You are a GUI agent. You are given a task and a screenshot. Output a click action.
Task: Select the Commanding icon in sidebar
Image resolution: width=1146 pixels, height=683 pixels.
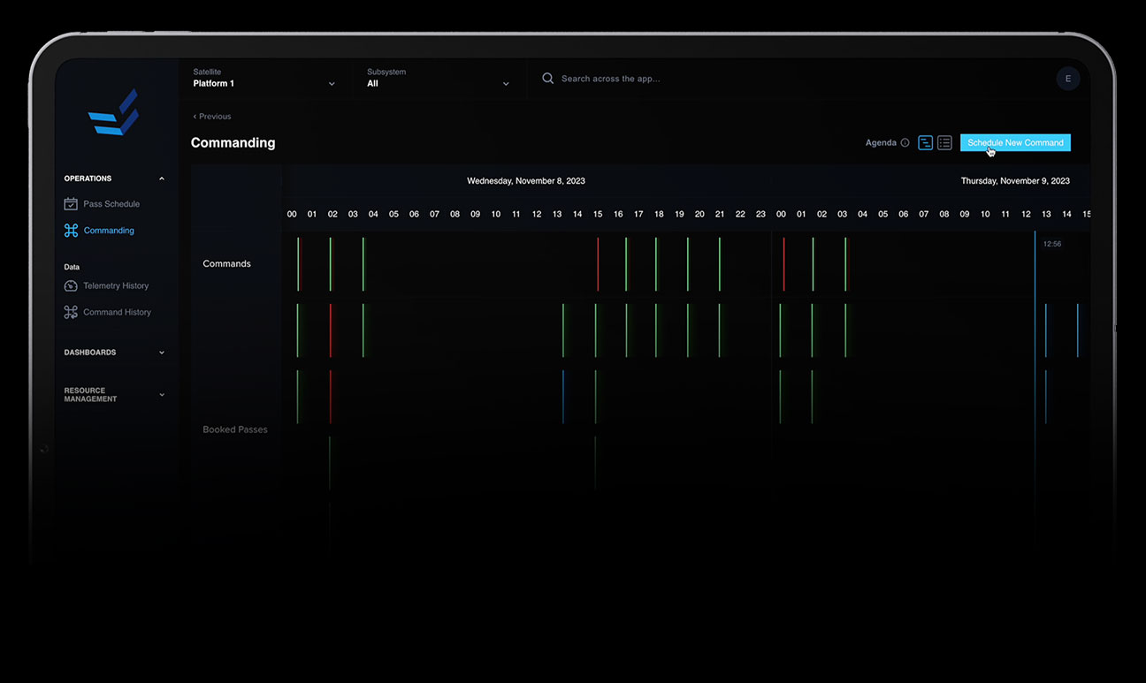[71, 231]
